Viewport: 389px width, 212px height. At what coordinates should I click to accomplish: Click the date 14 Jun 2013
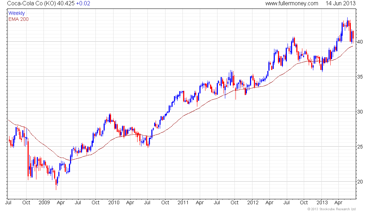point(341,4)
